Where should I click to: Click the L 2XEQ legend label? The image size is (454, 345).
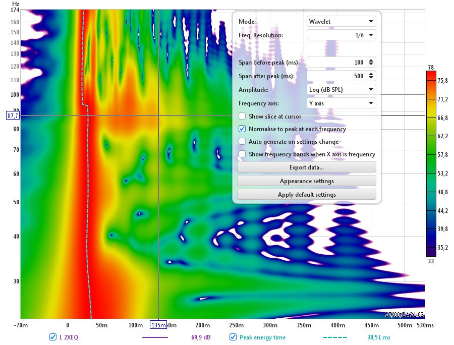(x=69, y=337)
